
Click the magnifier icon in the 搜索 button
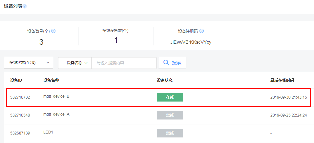pos(166,63)
